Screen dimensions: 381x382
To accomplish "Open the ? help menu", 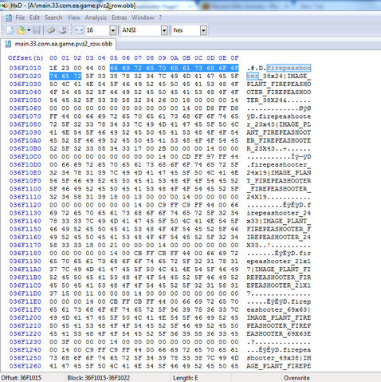I will [x=160, y=18].
